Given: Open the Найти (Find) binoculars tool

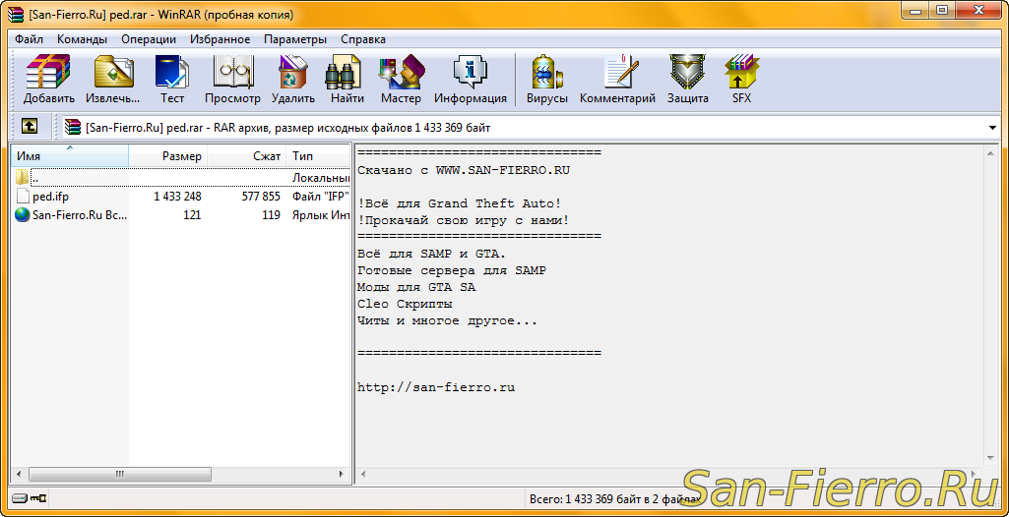Looking at the screenshot, I should pos(347,79).
